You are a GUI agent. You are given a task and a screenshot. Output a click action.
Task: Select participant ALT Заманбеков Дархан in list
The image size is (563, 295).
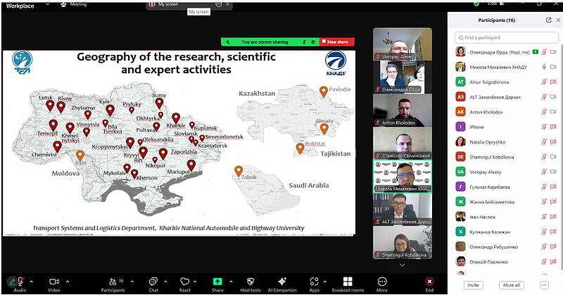pos(506,97)
